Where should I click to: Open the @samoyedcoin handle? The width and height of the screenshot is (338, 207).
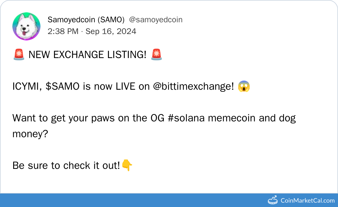coord(156,20)
